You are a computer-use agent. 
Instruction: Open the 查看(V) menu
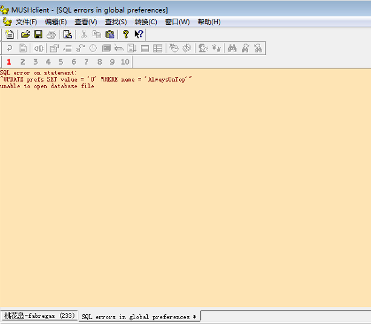[x=86, y=22]
